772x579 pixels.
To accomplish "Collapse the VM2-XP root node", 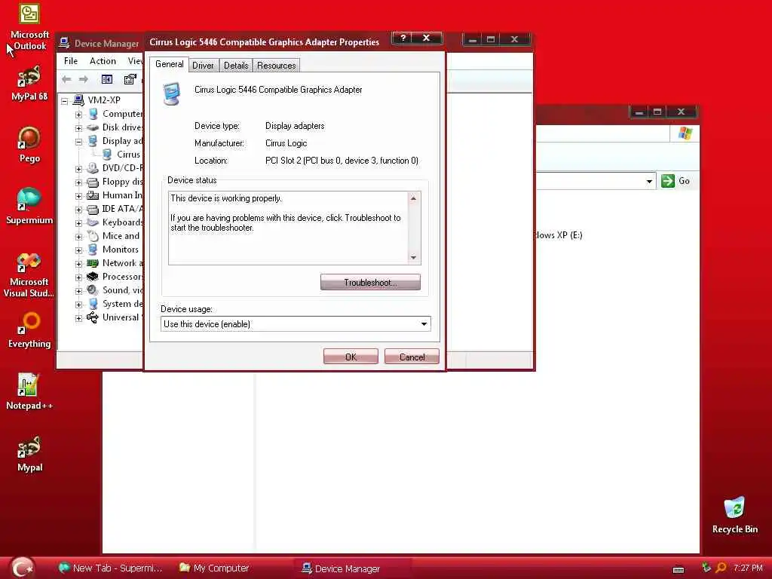I will pyautogui.click(x=65, y=101).
